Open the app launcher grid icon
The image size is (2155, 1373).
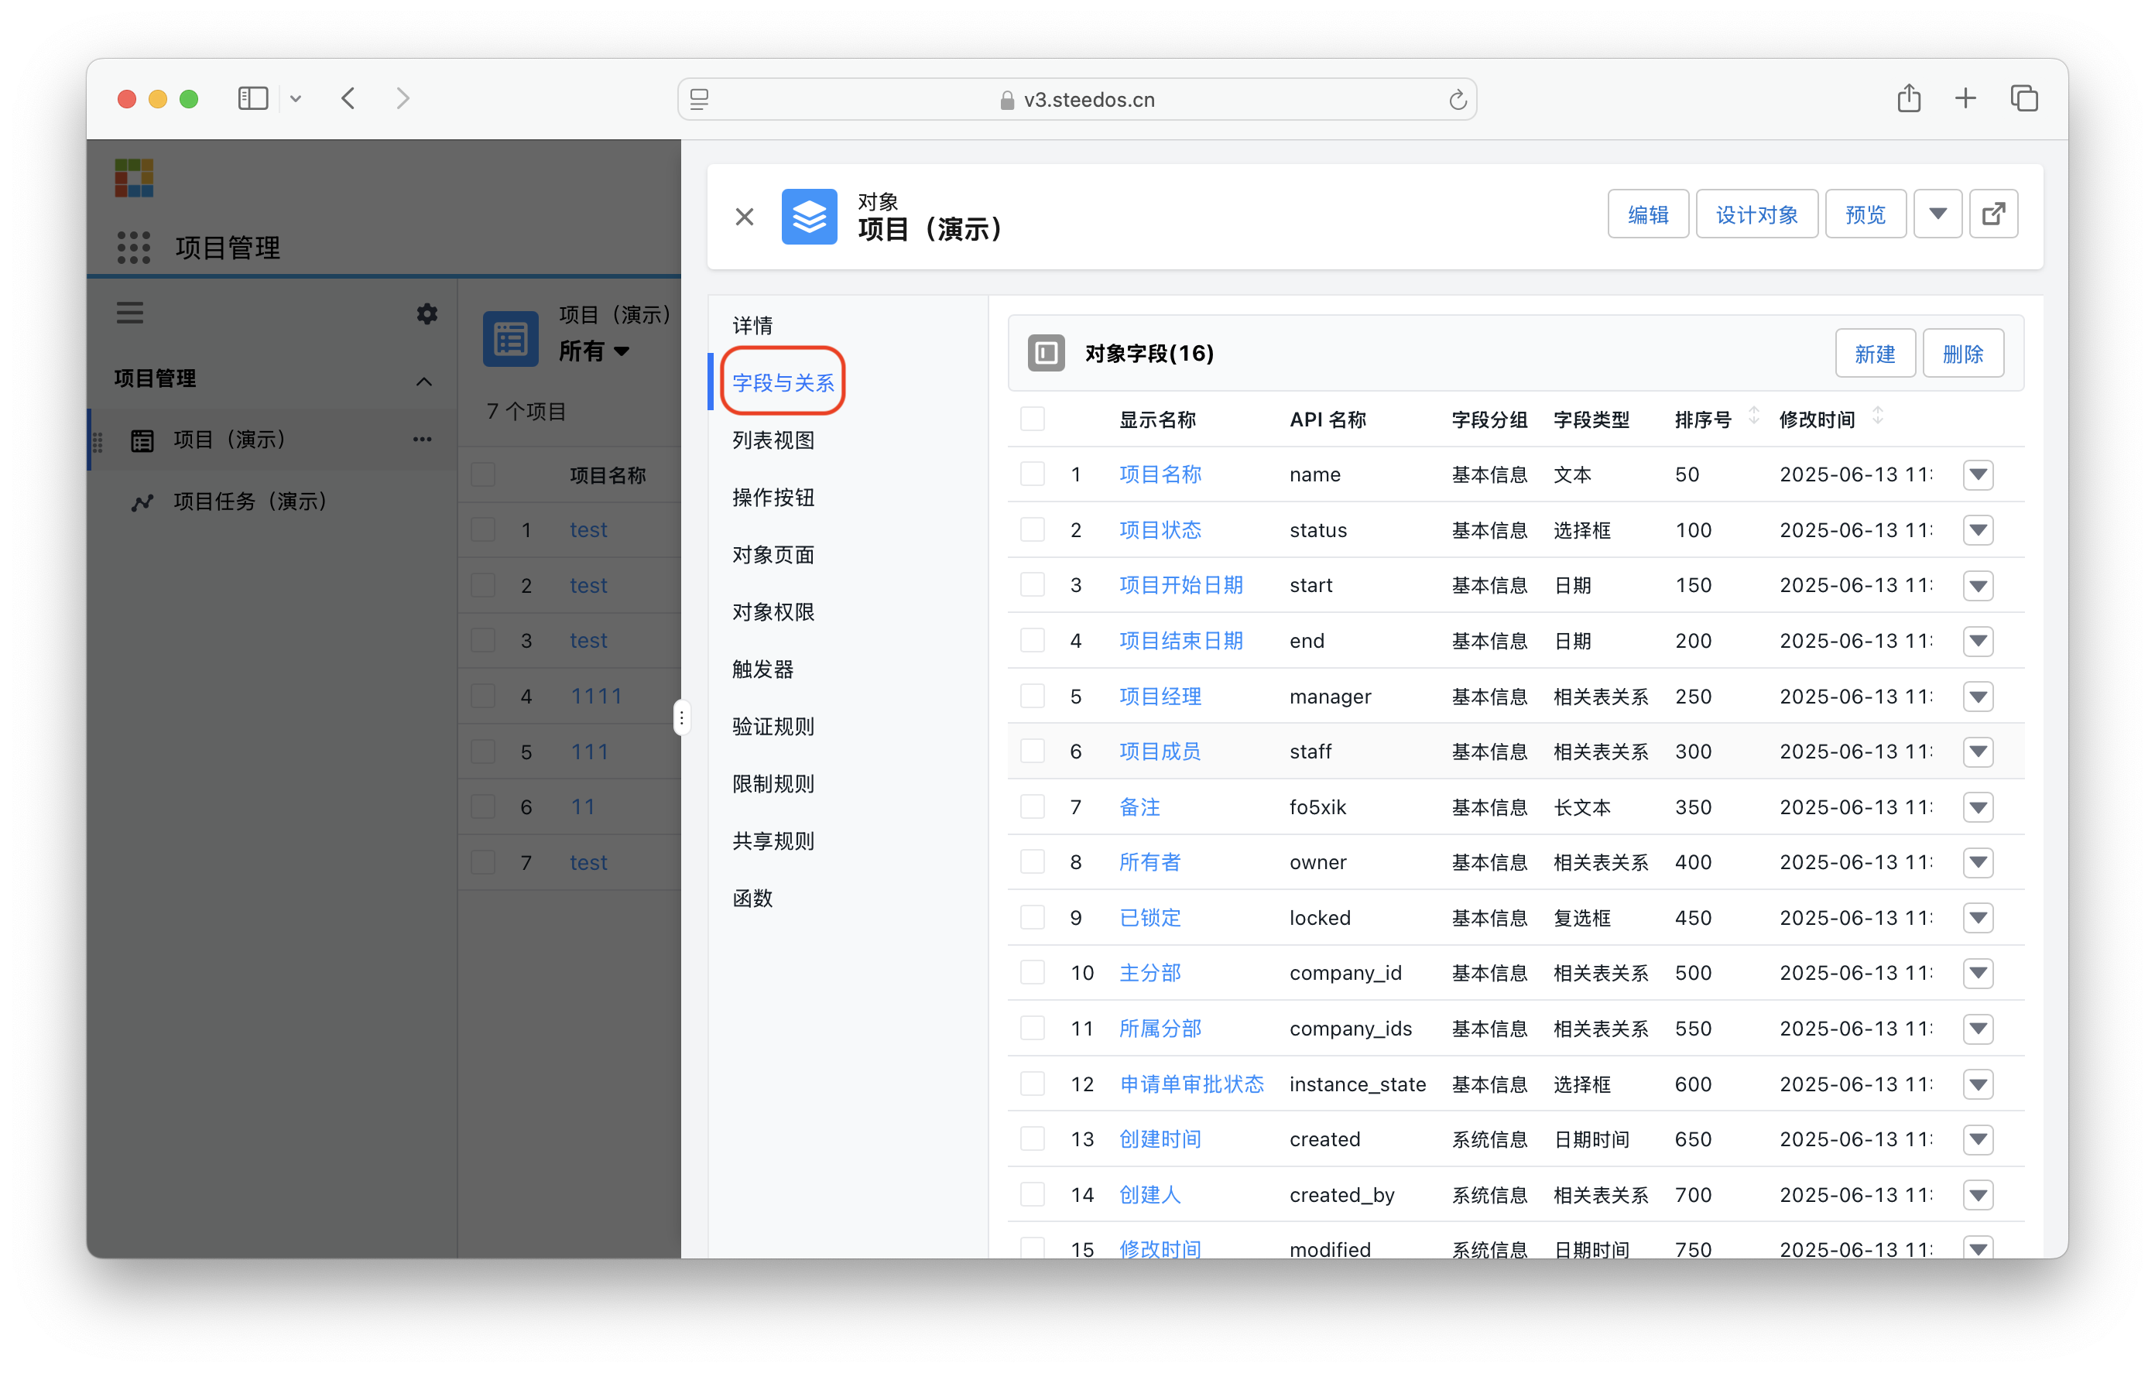(133, 247)
